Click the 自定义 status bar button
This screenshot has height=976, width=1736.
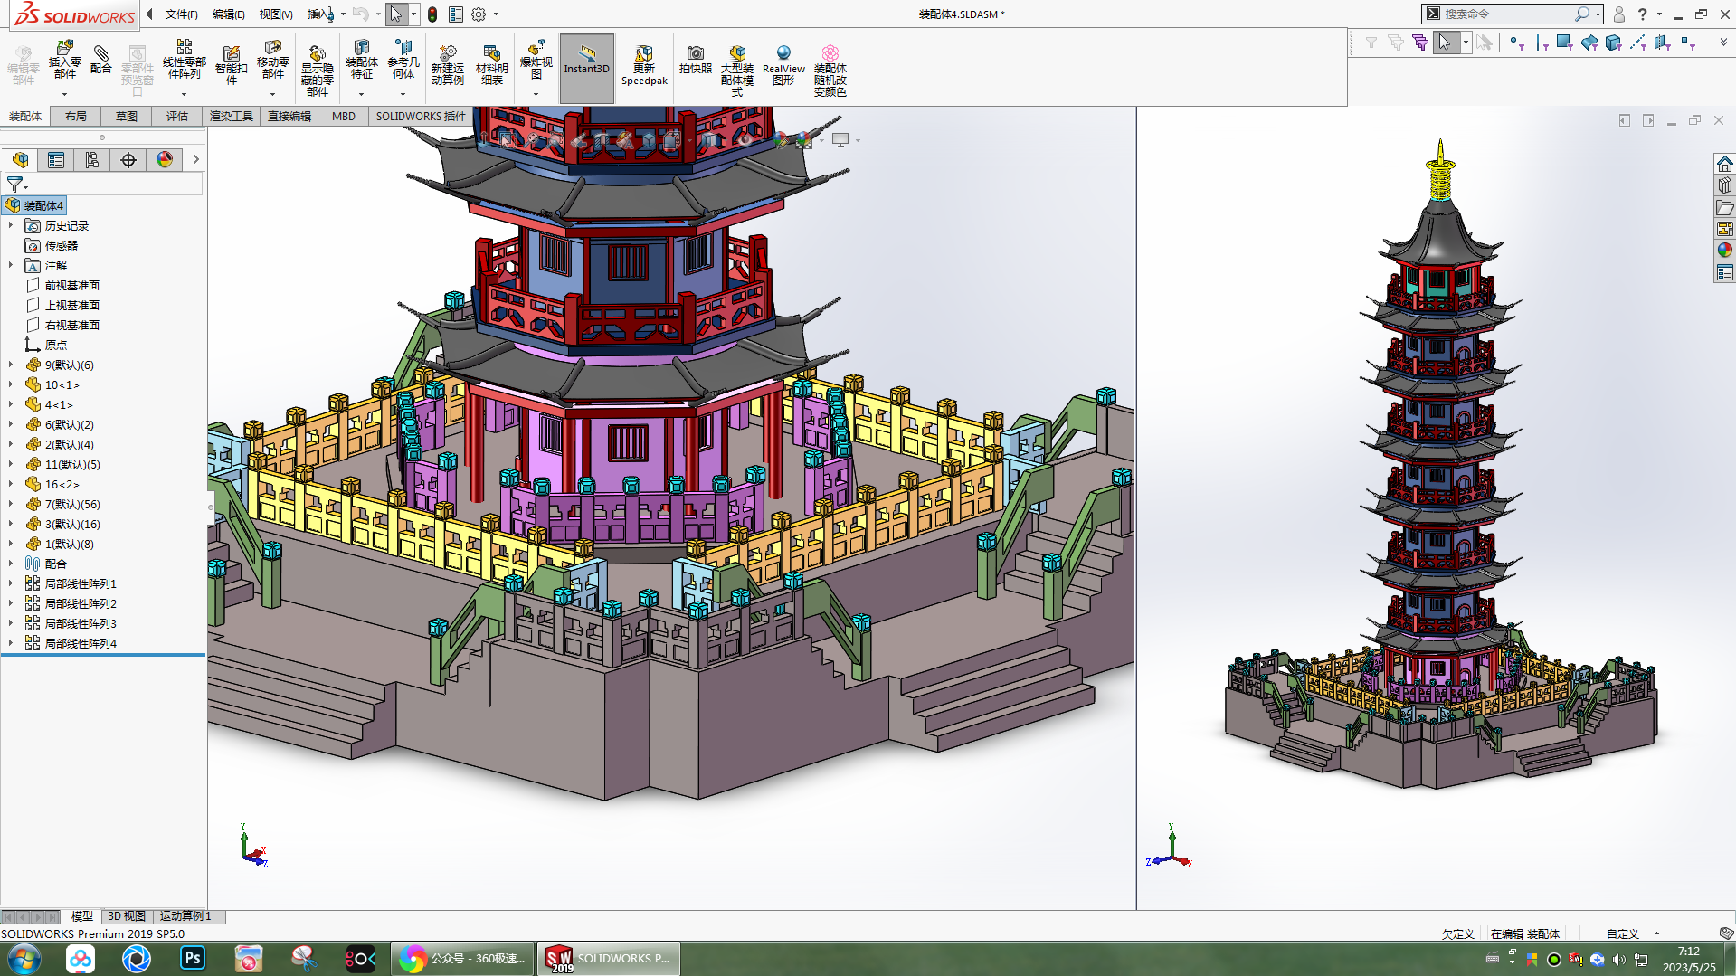tap(1623, 934)
